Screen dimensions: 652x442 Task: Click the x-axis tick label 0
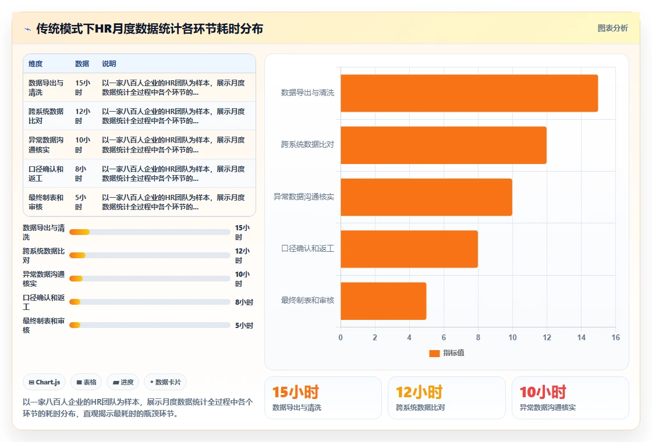coord(341,338)
